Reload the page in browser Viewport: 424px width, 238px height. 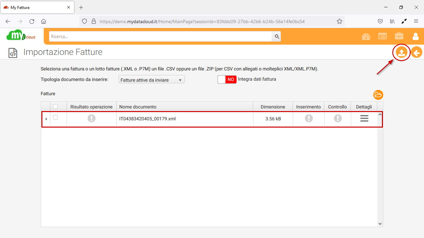(32, 21)
